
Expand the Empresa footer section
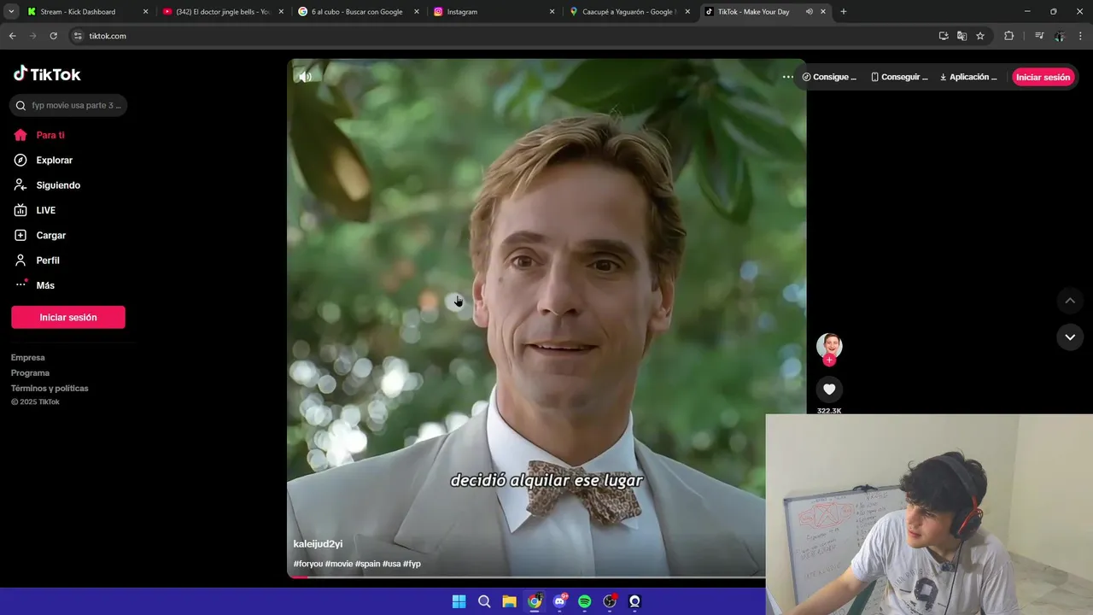(28, 358)
